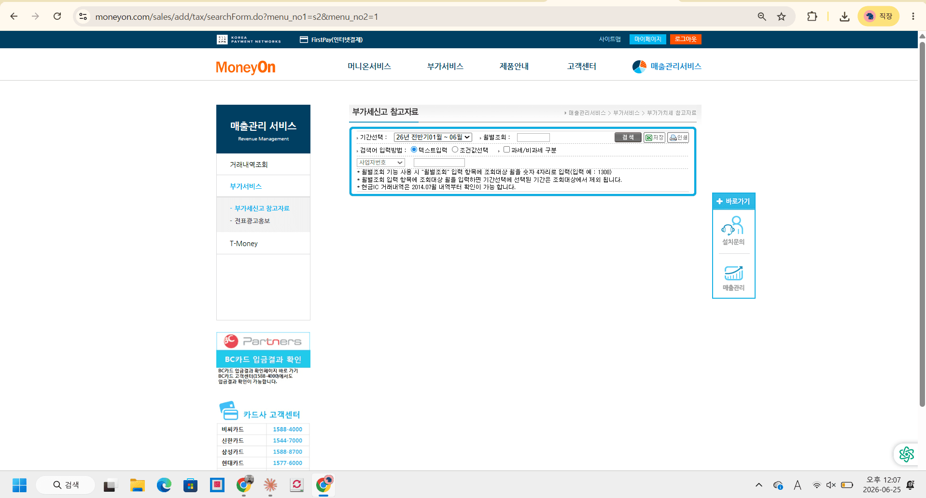926x498 pixels.
Task: Click the 인쇄 print button
Action: pos(678,138)
